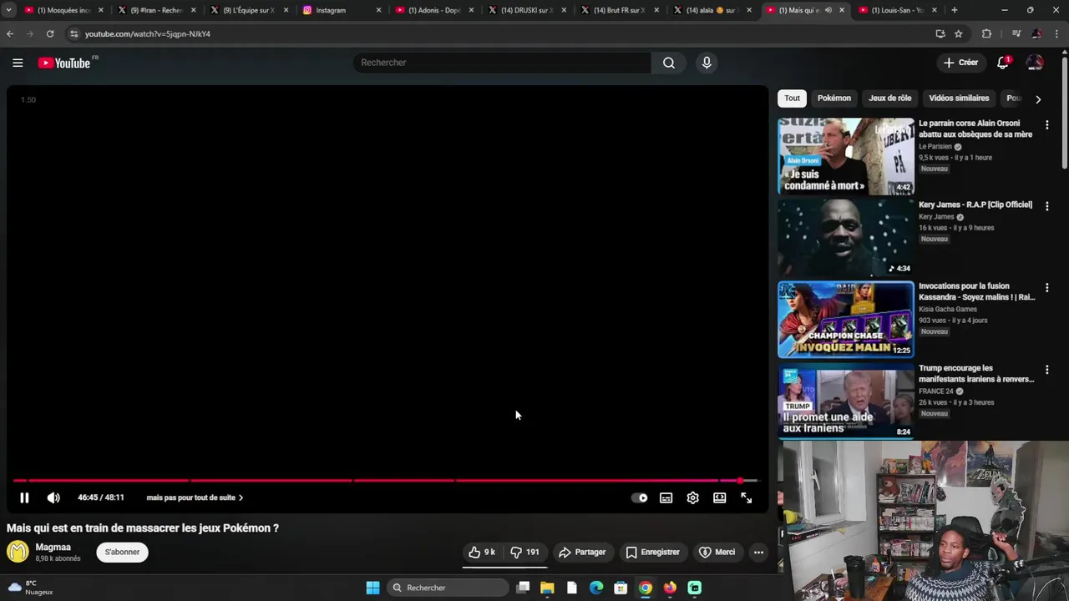Image resolution: width=1069 pixels, height=601 pixels.
Task: Open Kery James R.A.P thumbnail
Action: coord(845,238)
